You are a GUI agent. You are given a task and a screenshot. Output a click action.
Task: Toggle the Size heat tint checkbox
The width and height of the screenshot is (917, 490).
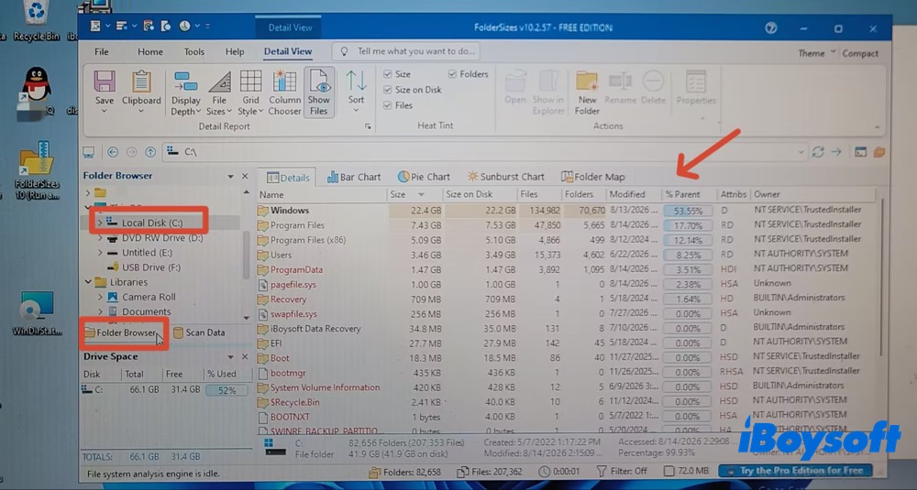387,74
